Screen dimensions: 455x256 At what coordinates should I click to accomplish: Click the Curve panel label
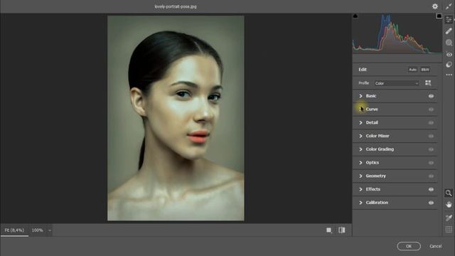click(372, 109)
